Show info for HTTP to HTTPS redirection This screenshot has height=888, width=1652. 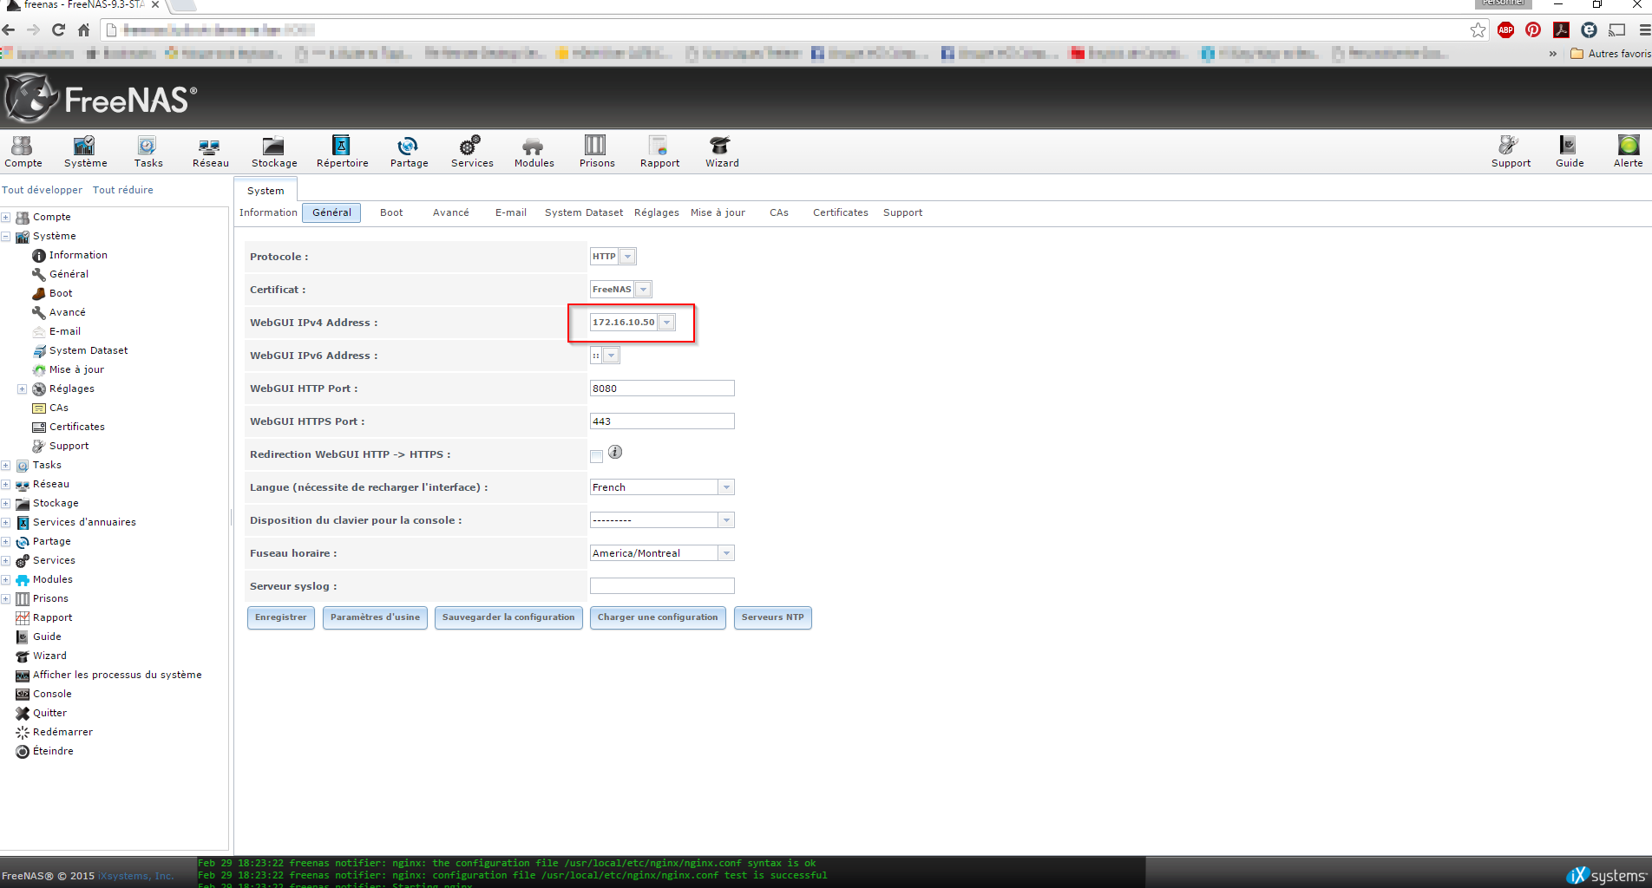(615, 452)
